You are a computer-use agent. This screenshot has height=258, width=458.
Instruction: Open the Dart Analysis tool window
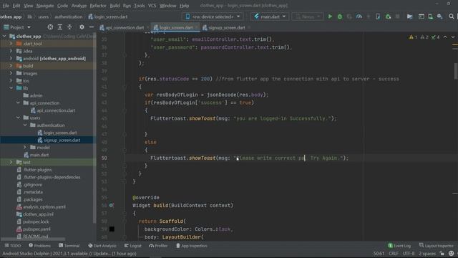coord(102,246)
